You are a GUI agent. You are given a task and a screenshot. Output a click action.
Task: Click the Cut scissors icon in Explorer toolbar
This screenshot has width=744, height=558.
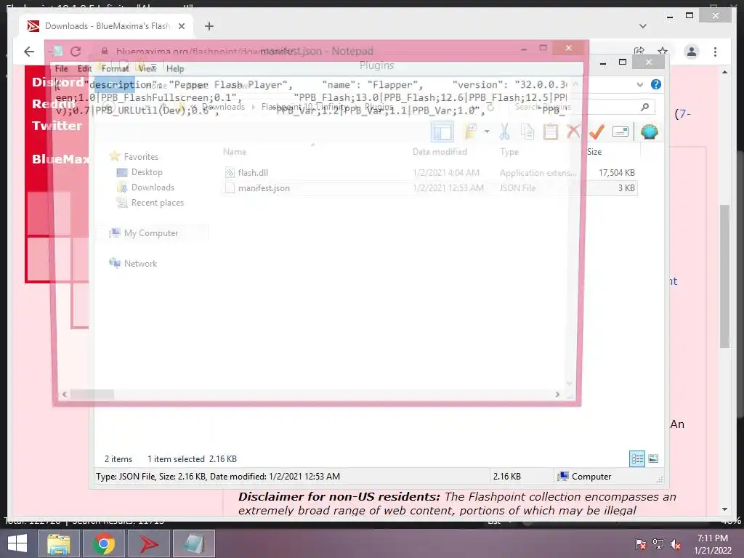click(x=504, y=132)
